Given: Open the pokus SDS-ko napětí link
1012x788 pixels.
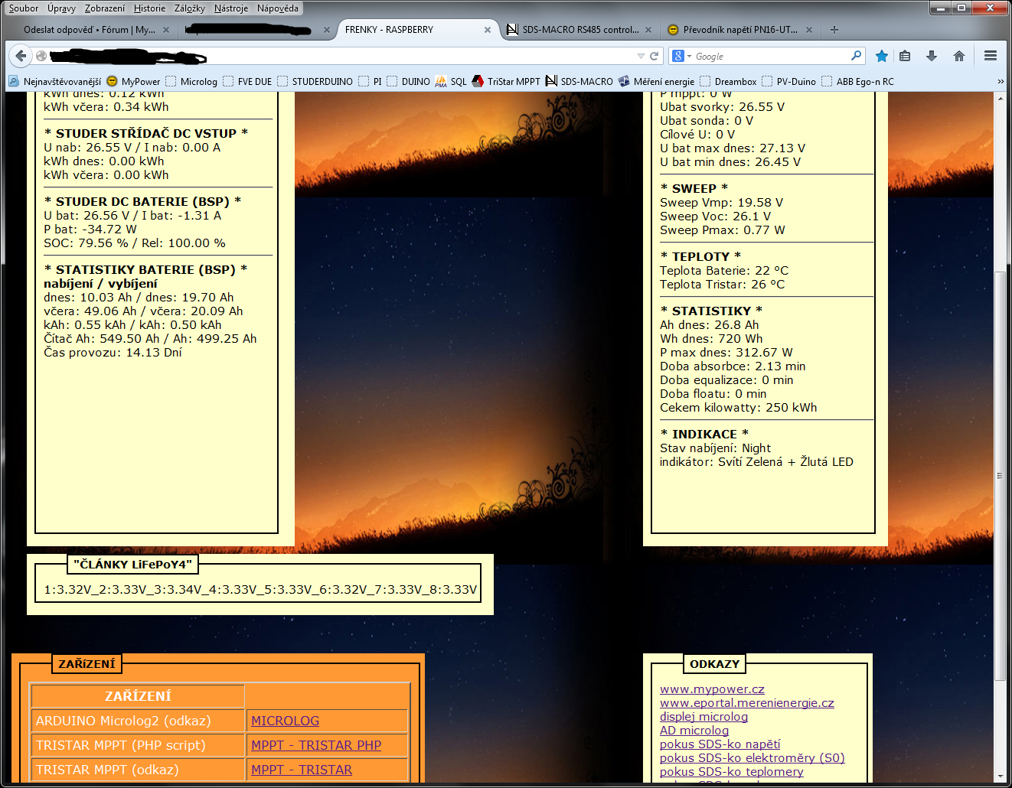Looking at the screenshot, I should tap(720, 744).
